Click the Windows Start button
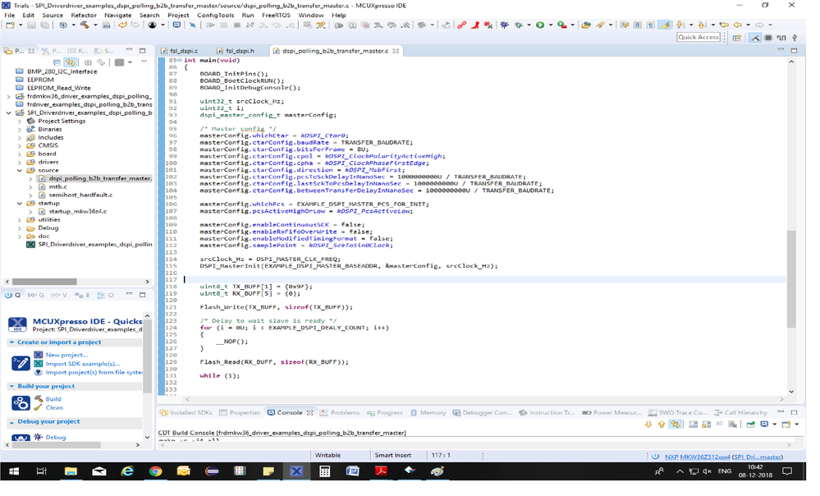The height and width of the screenshot is (496, 820). click(14, 471)
